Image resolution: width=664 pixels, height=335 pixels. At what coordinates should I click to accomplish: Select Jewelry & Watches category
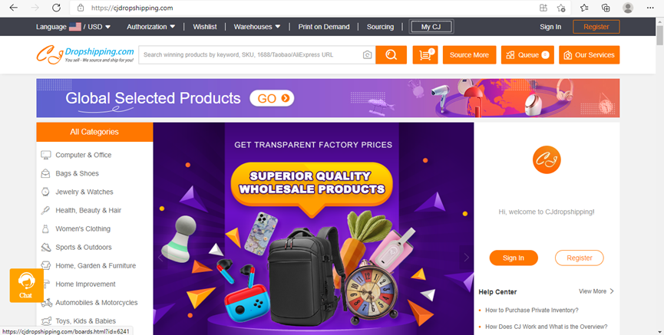pyautogui.click(x=84, y=192)
